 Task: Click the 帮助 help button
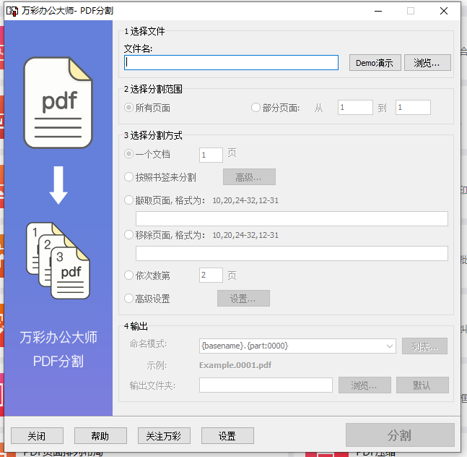(100, 436)
